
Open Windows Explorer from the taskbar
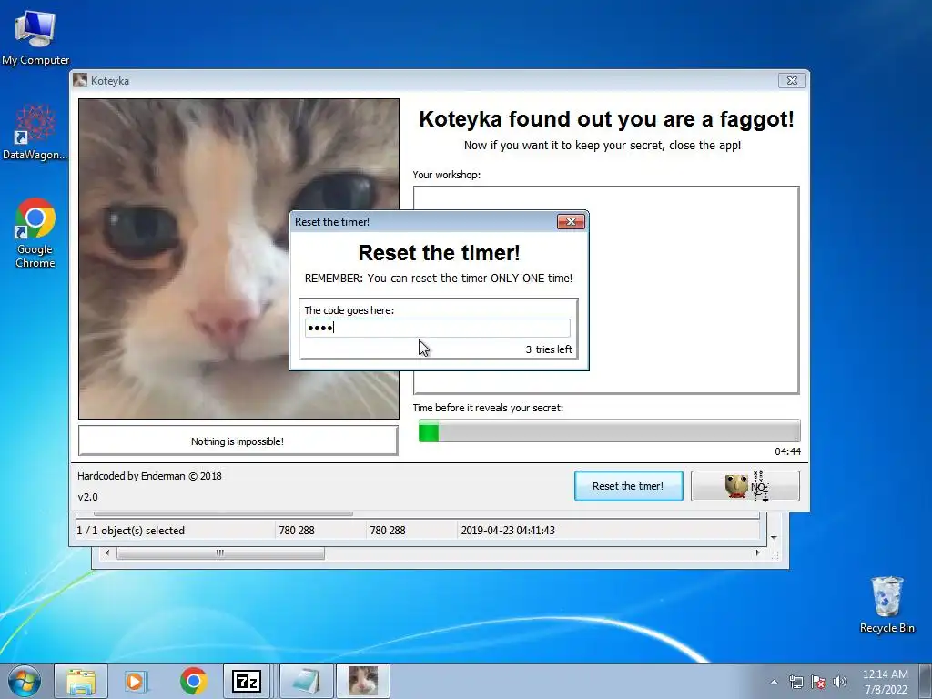pyautogui.click(x=81, y=681)
